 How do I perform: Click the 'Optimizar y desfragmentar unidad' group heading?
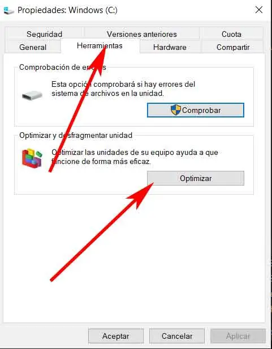(x=76, y=135)
